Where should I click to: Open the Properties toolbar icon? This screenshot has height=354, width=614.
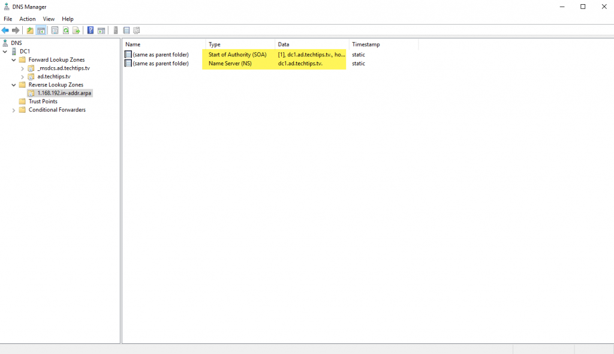pyautogui.click(x=55, y=30)
